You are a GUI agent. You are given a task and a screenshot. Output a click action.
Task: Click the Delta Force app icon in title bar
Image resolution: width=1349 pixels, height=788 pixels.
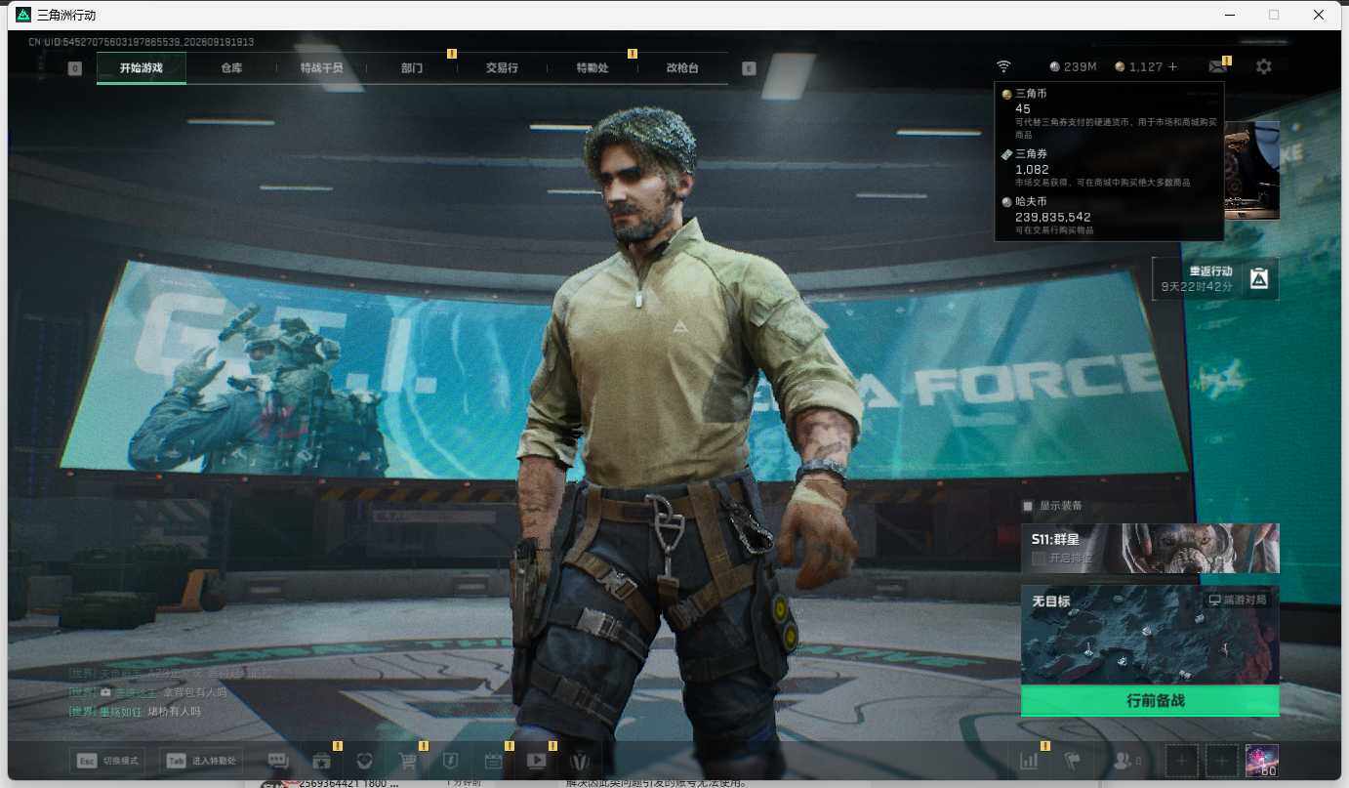pos(23,15)
